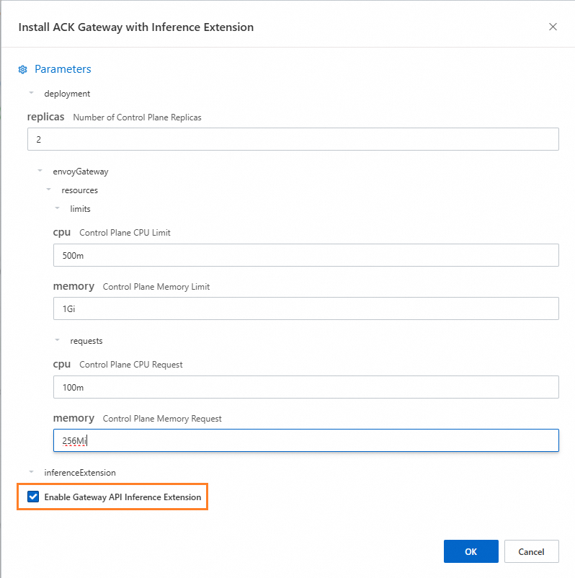Focus the Control Plane CPU Limit field
575x578 pixels.
click(306, 255)
